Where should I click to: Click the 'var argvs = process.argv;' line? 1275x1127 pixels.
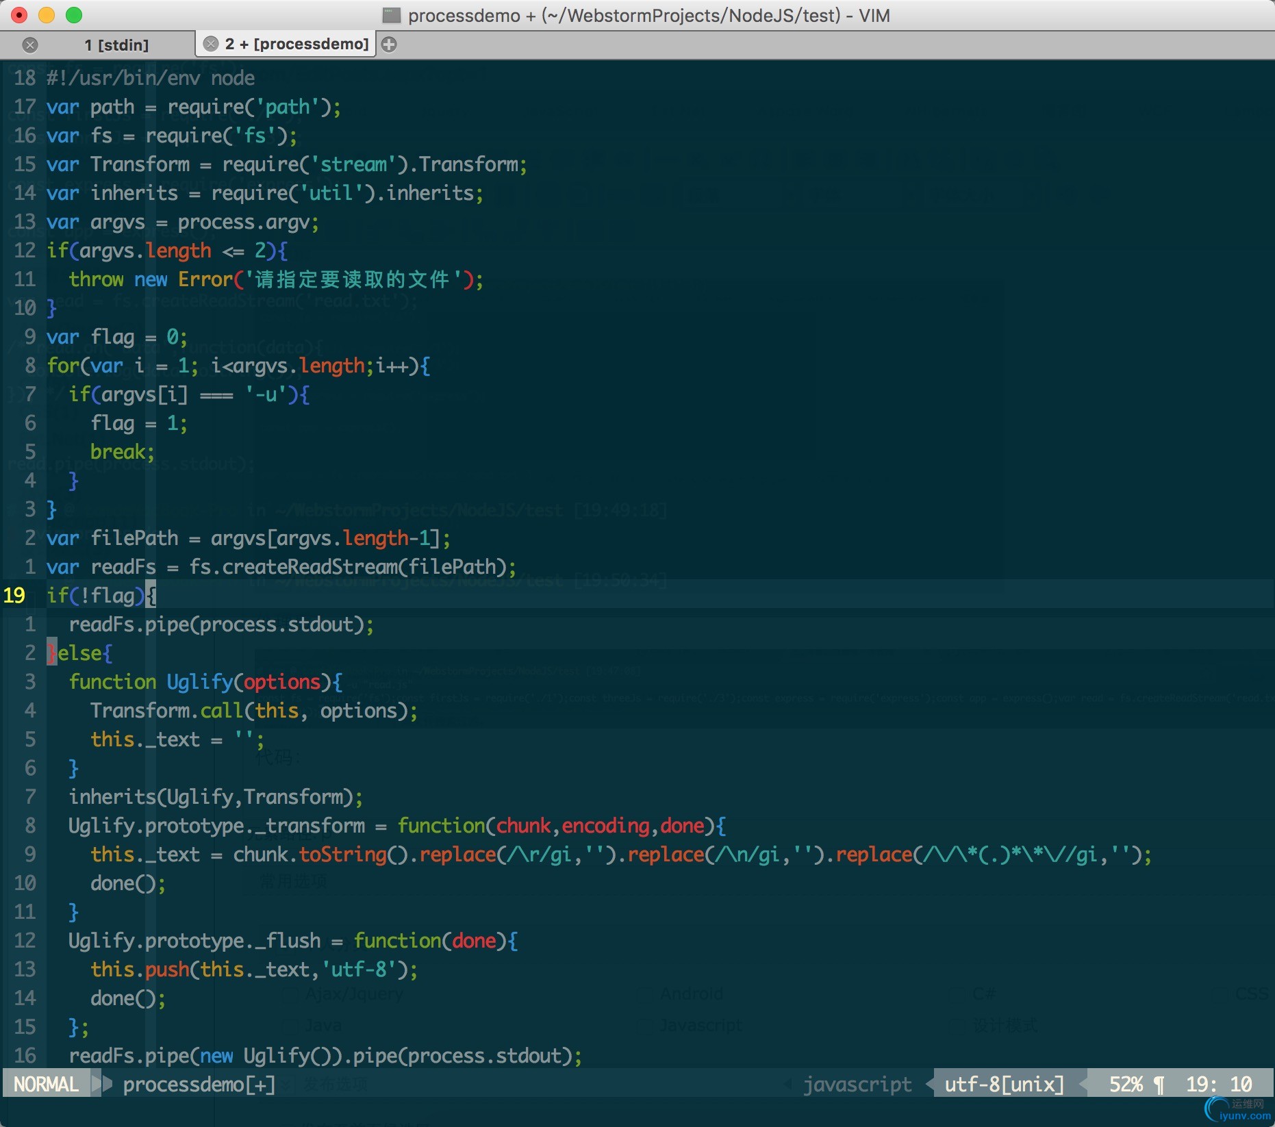pos(183,222)
